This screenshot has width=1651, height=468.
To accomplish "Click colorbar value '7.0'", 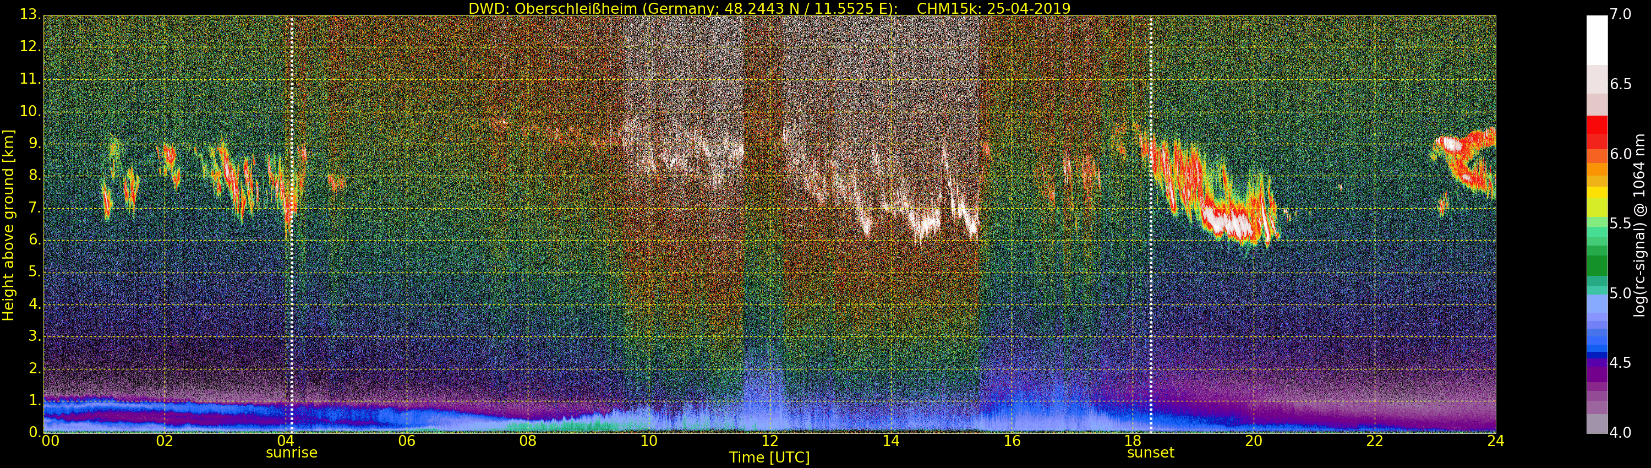I will (1621, 14).
